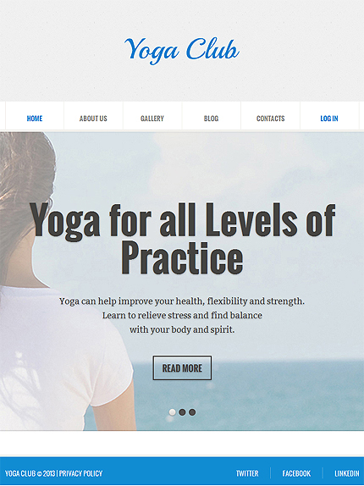Go to the About Us page

point(93,119)
